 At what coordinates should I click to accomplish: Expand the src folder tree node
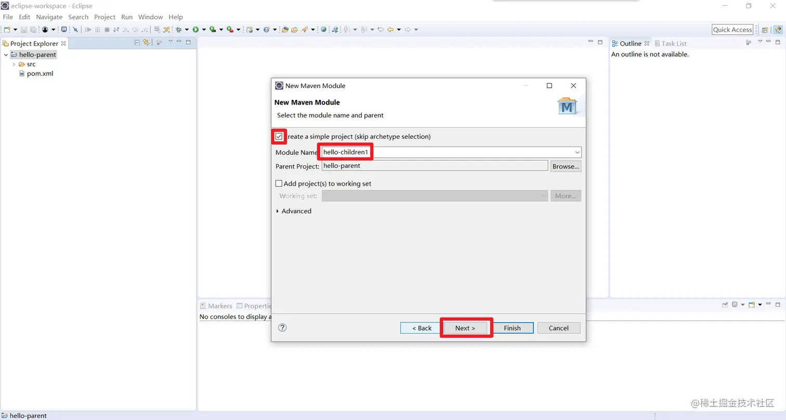pos(14,64)
